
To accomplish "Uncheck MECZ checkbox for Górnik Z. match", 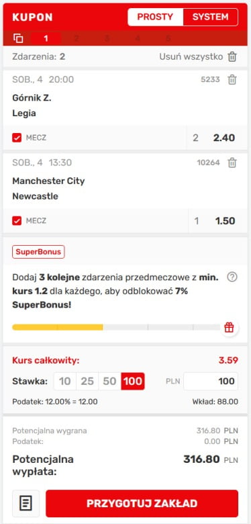I will 17,138.
